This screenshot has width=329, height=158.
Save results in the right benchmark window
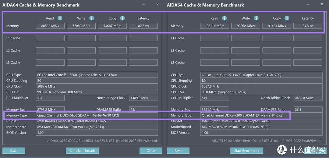178,151
